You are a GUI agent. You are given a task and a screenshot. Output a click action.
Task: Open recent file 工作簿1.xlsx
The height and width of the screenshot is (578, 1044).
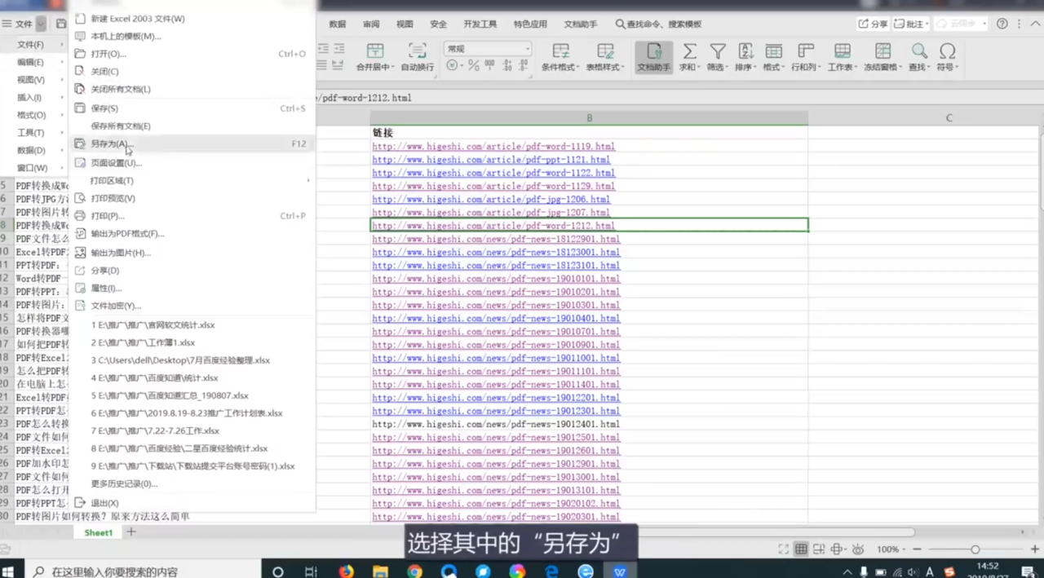tap(192, 342)
